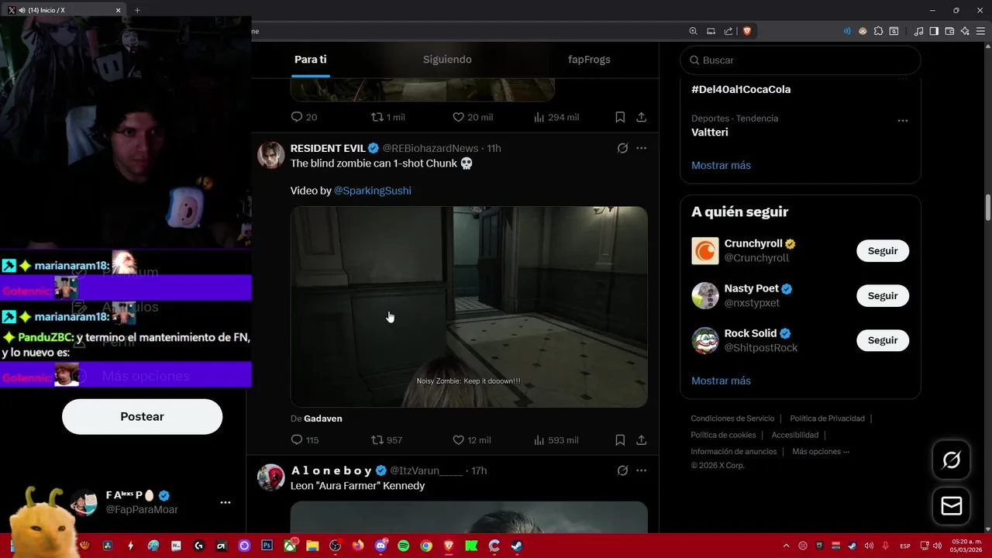The width and height of the screenshot is (992, 558).
Task: Open the messages envelope floating button
Action: pyautogui.click(x=951, y=506)
